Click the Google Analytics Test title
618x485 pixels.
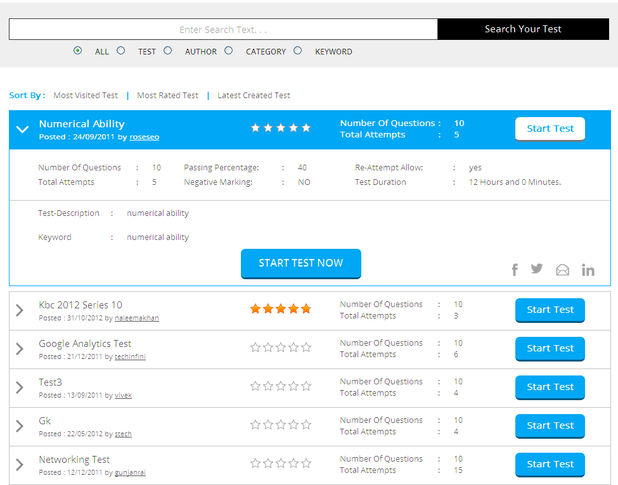(85, 344)
